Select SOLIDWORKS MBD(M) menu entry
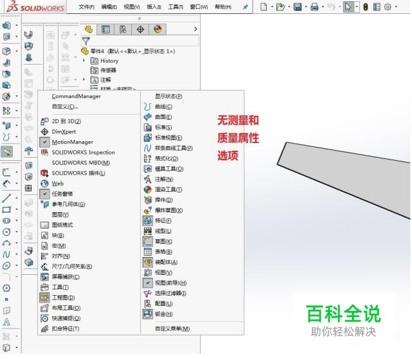Image resolution: width=412 pixels, height=359 pixels. [x=80, y=163]
